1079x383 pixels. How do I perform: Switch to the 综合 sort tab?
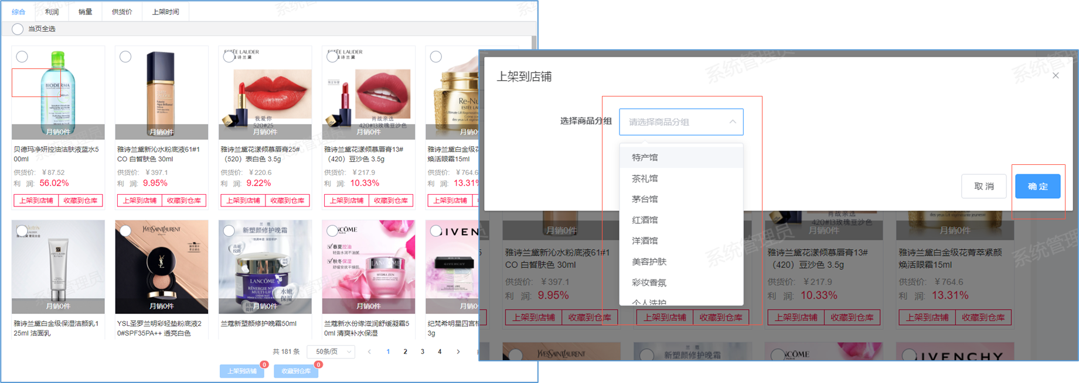19,12
